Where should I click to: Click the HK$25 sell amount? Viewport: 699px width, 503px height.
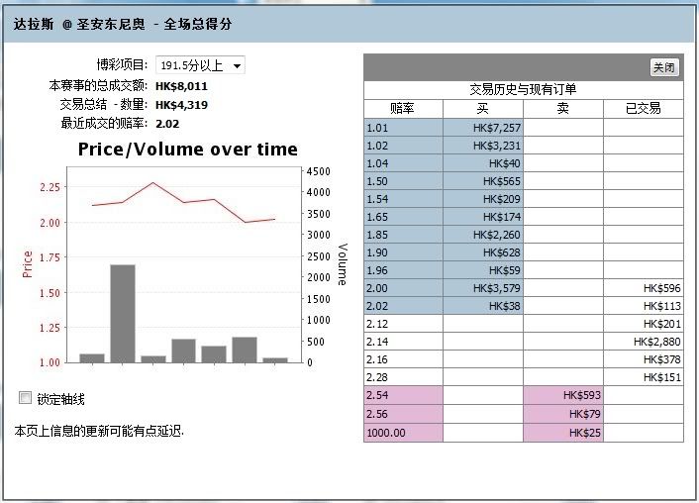click(x=563, y=433)
